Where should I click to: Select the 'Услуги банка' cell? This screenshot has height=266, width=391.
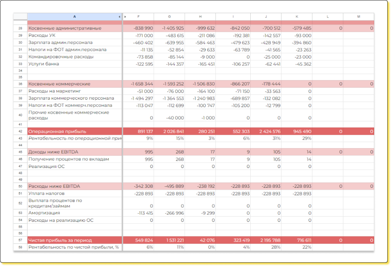click(x=74, y=64)
